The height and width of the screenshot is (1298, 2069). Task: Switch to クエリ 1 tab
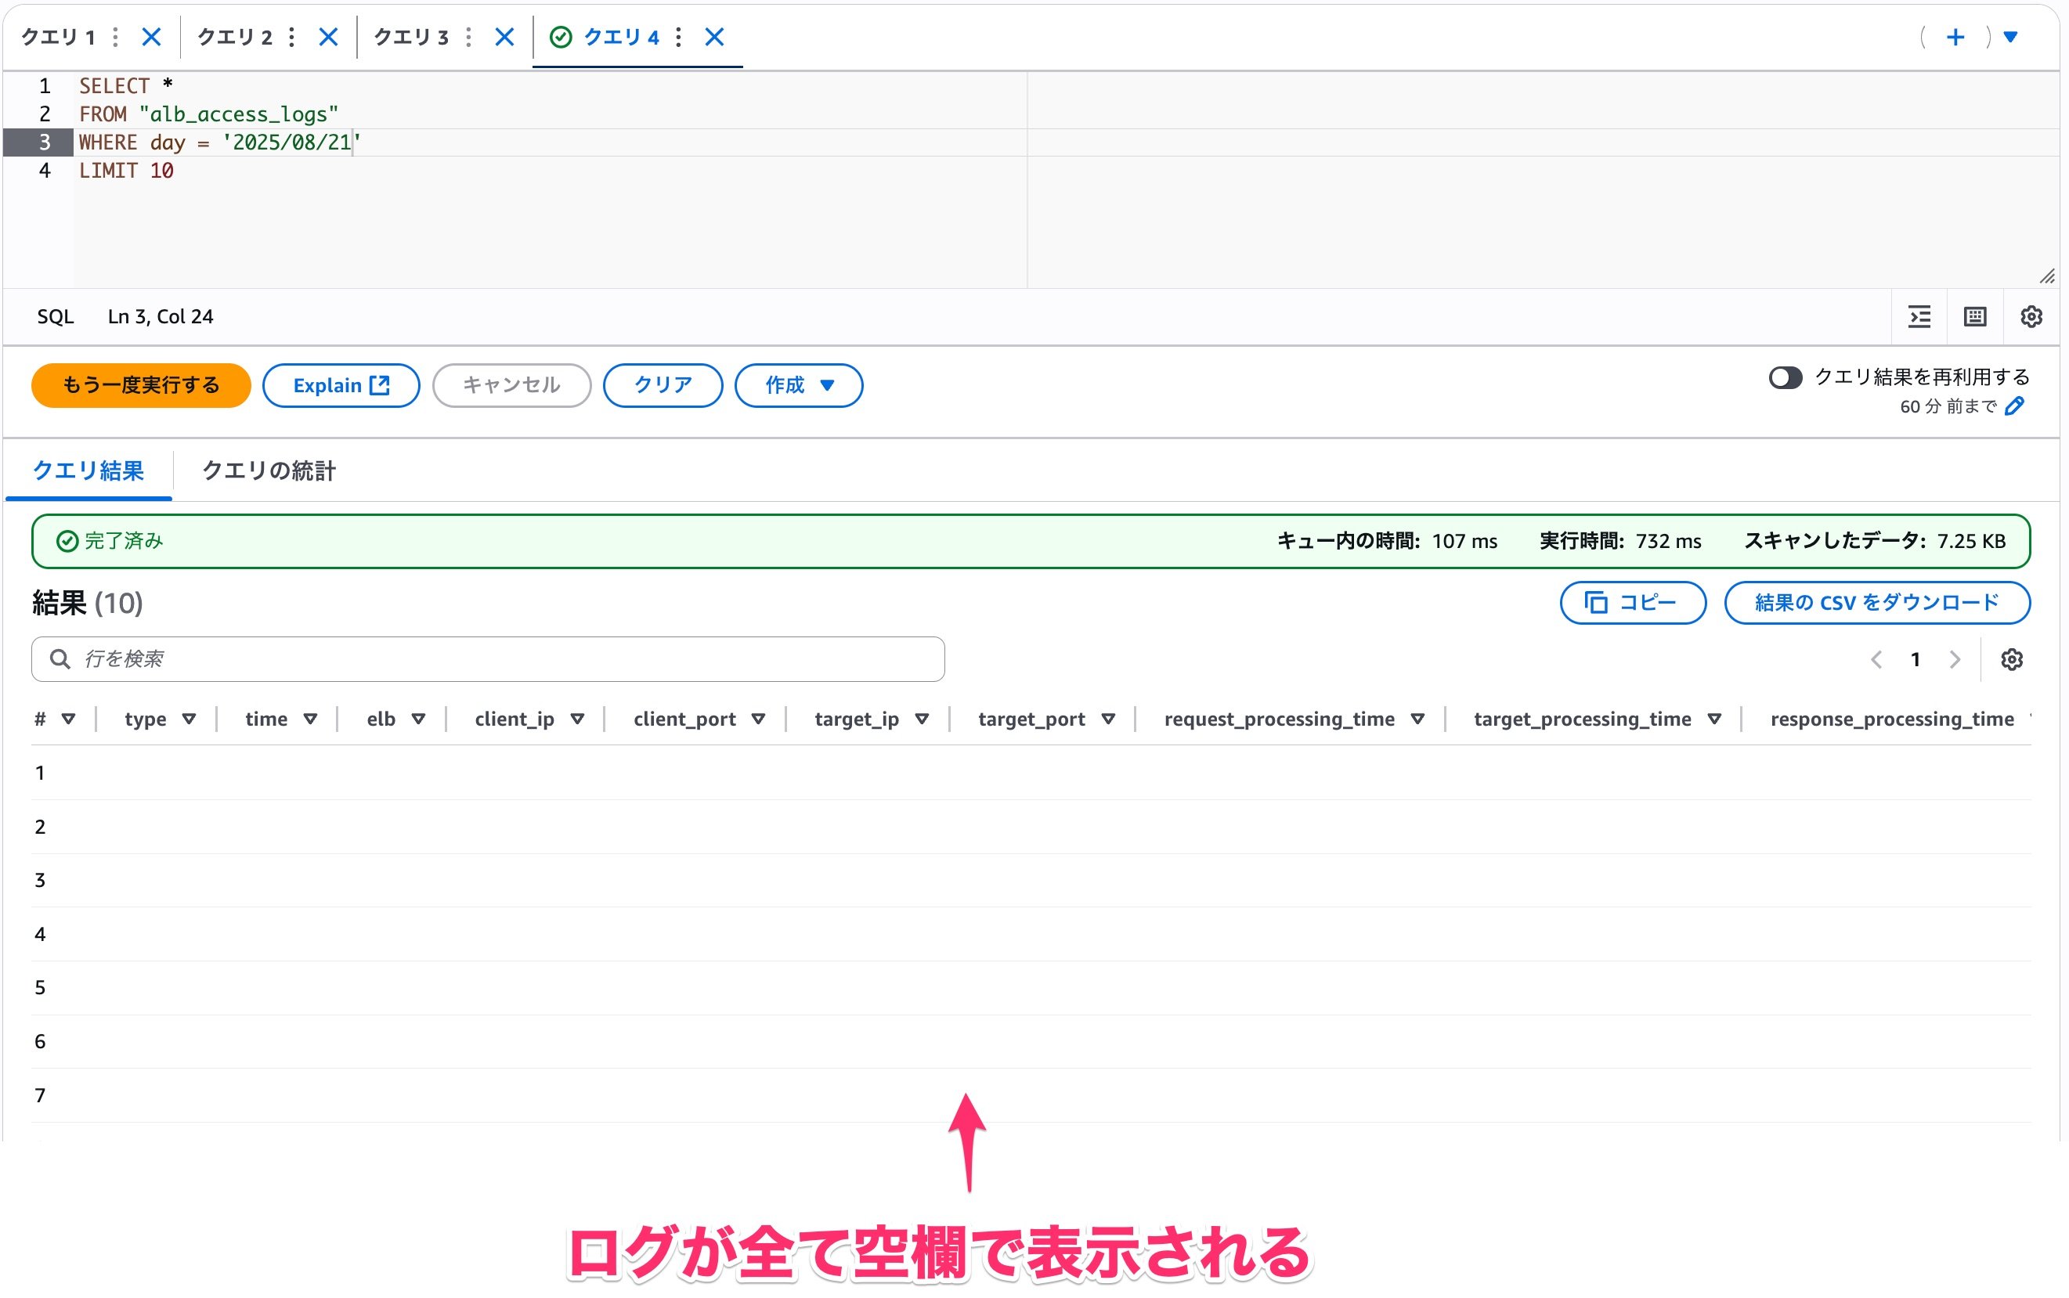coord(57,37)
